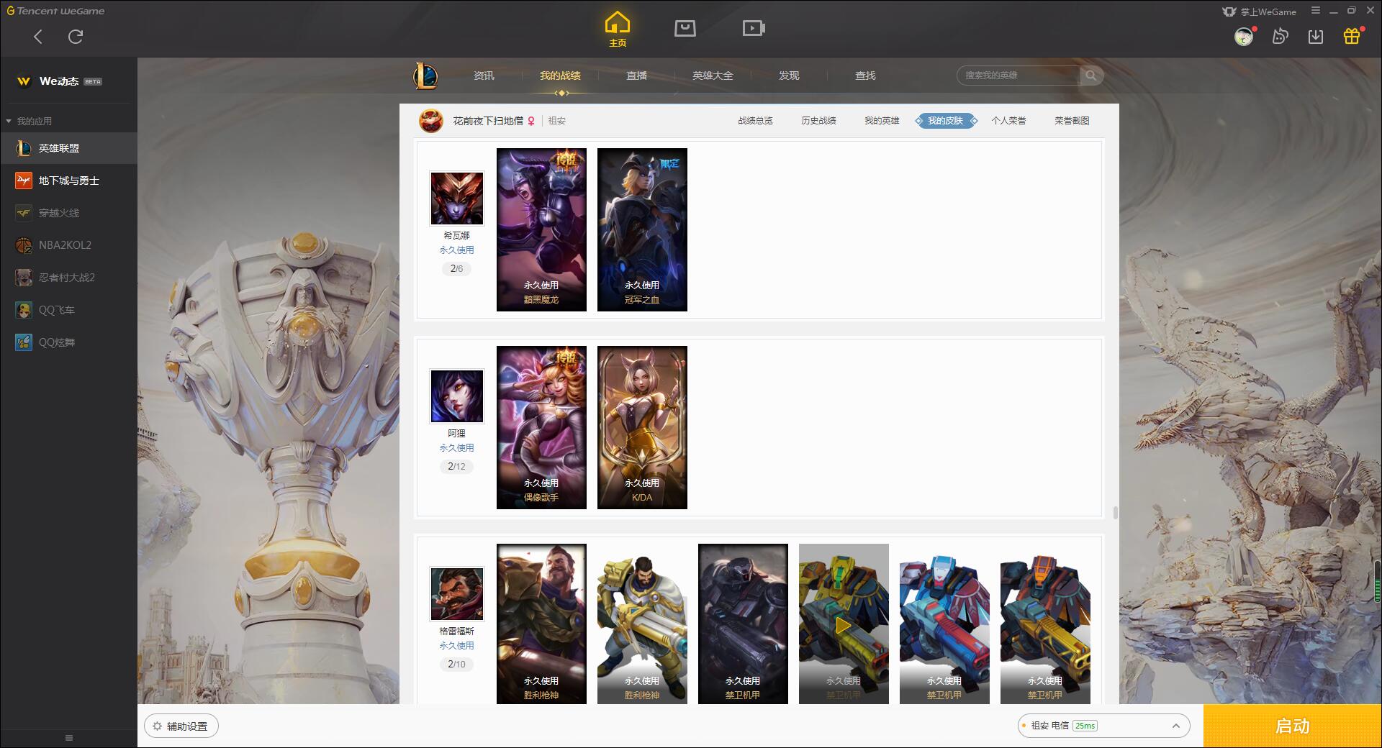Open the 我的英雄 sub-tab

[882, 121]
